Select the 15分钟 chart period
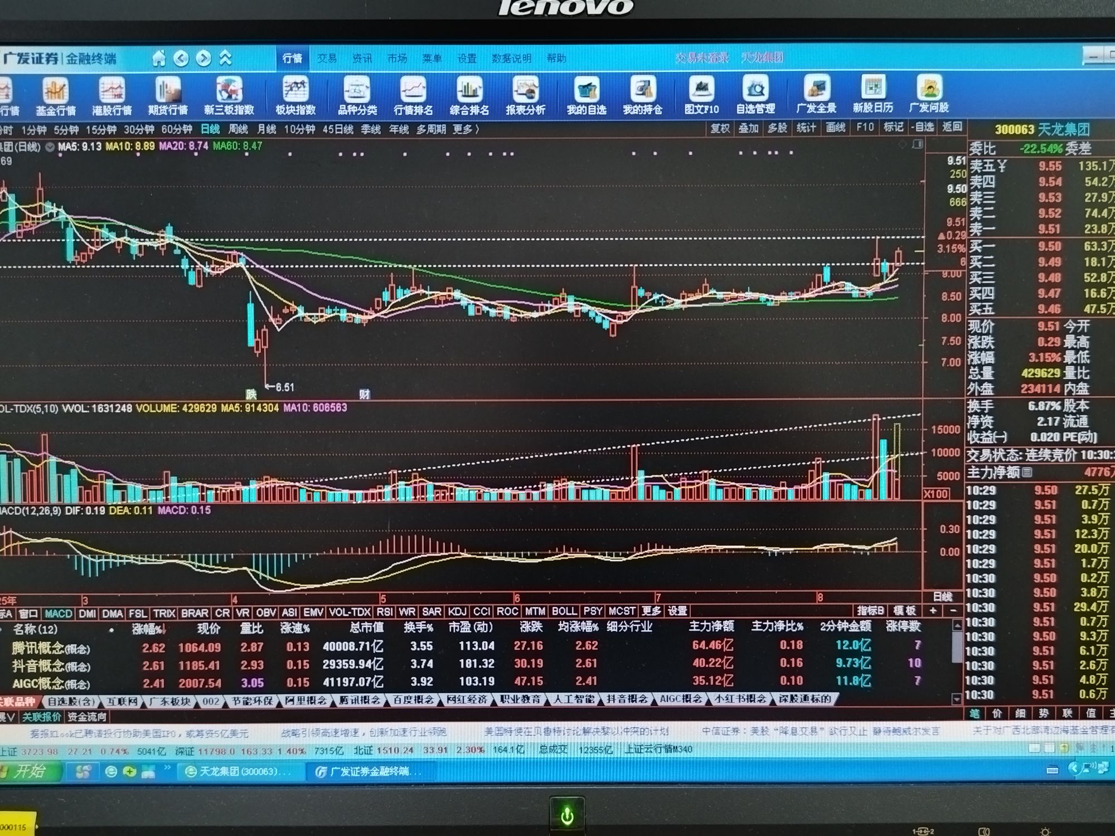1115x836 pixels. tap(101, 130)
